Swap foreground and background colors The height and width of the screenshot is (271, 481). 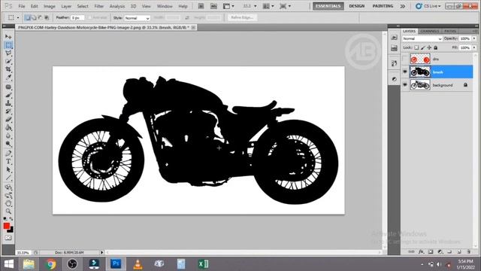tap(11, 218)
